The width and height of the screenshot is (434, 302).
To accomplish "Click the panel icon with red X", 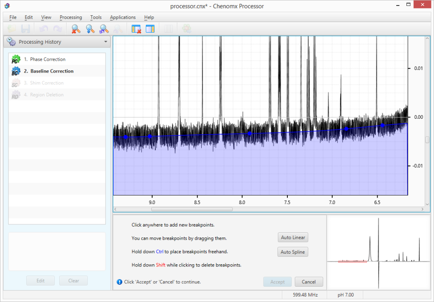I will pos(136,29).
